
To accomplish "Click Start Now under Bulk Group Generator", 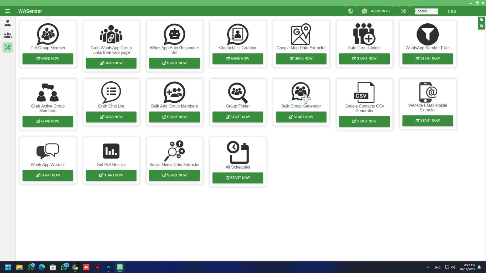I will 301,117.
